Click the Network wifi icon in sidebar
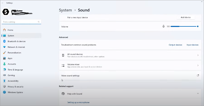Image resolution: width=204 pixels, height=106 pixels. pyautogui.click(x=4, y=47)
